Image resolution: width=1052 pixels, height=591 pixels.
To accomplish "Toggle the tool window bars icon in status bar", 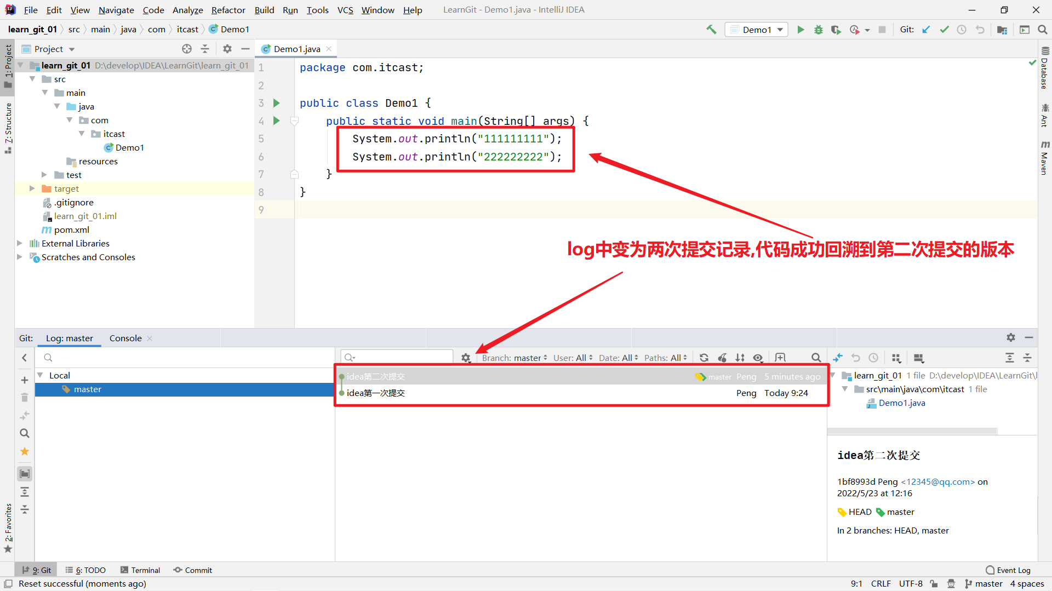I will pos(8,584).
